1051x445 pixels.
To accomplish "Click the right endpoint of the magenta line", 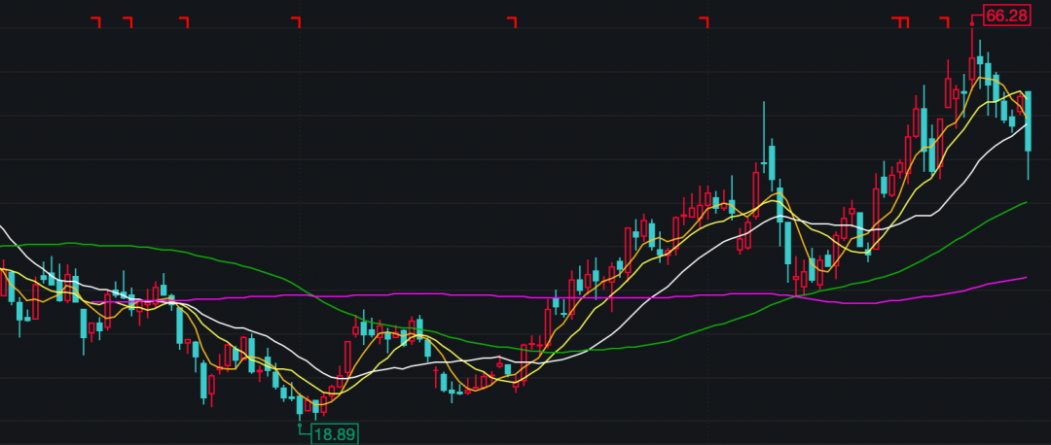I will (x=1027, y=278).
